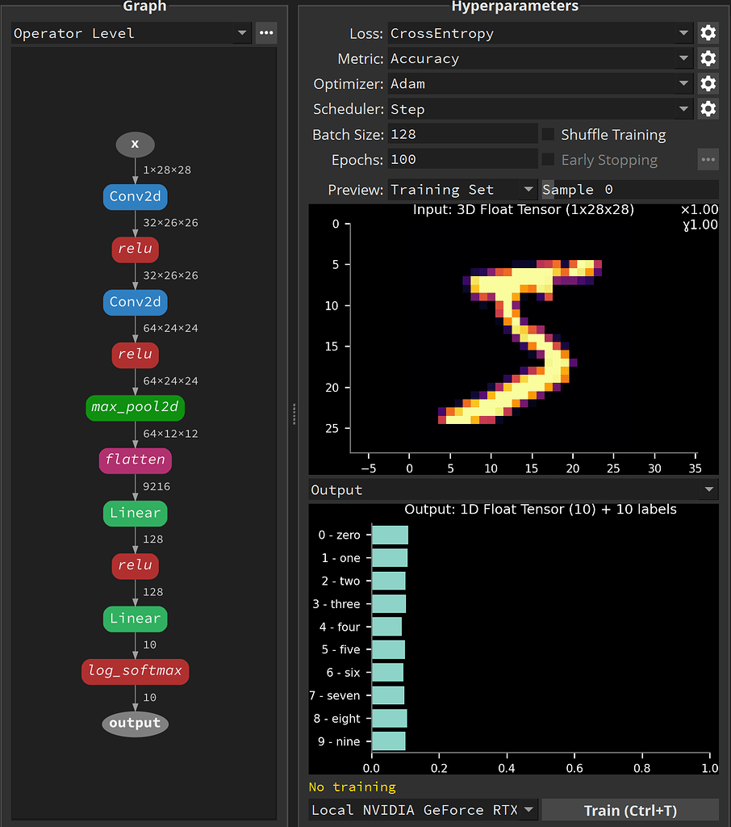Select the max_pool2d node in the graph
Screen dimensions: 731x827
[135, 408]
